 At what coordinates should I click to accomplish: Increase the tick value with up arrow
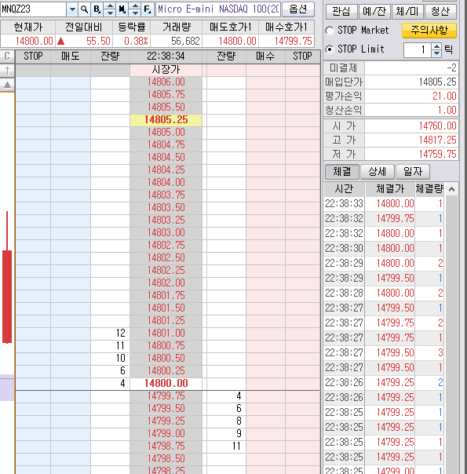click(436, 46)
